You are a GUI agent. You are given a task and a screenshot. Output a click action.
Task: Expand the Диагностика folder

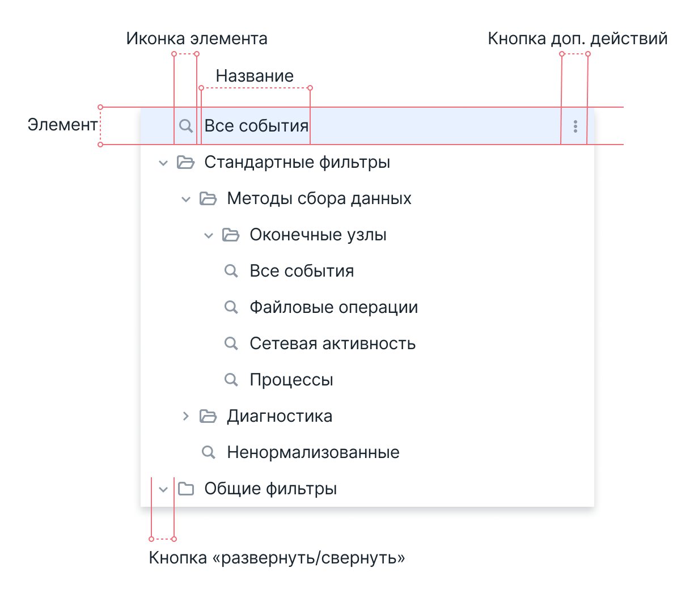(187, 416)
